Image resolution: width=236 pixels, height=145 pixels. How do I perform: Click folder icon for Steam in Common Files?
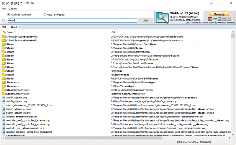coord(4,44)
